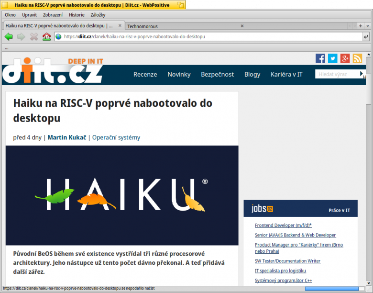The height and width of the screenshot is (293, 373).
Task: Click the page loading progress bar
Action: (335, 289)
